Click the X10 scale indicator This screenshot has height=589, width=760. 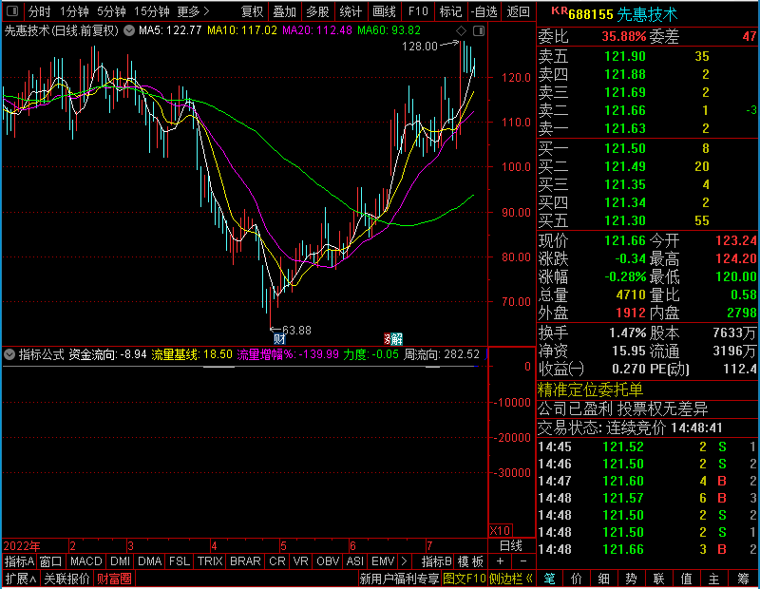500,530
